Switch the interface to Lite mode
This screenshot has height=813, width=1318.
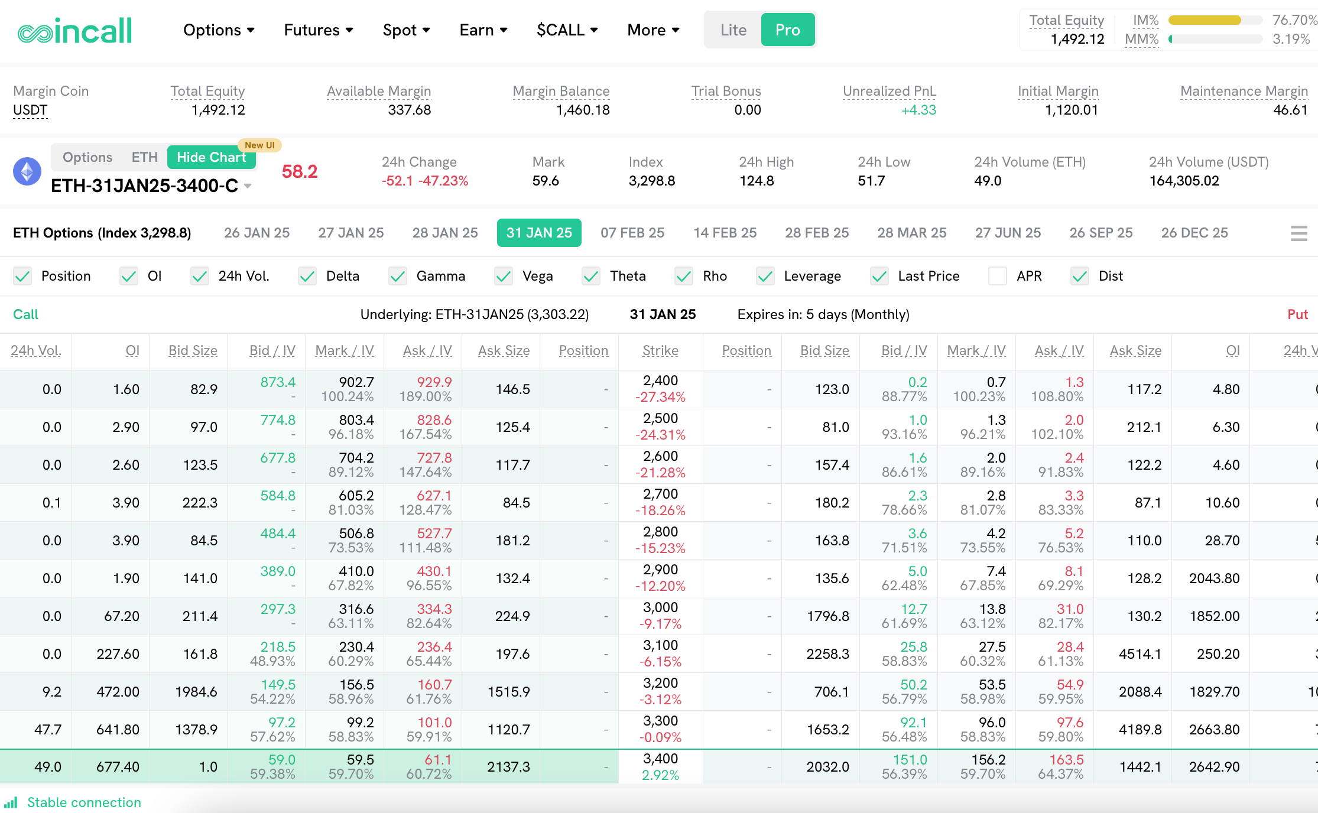pyautogui.click(x=732, y=30)
